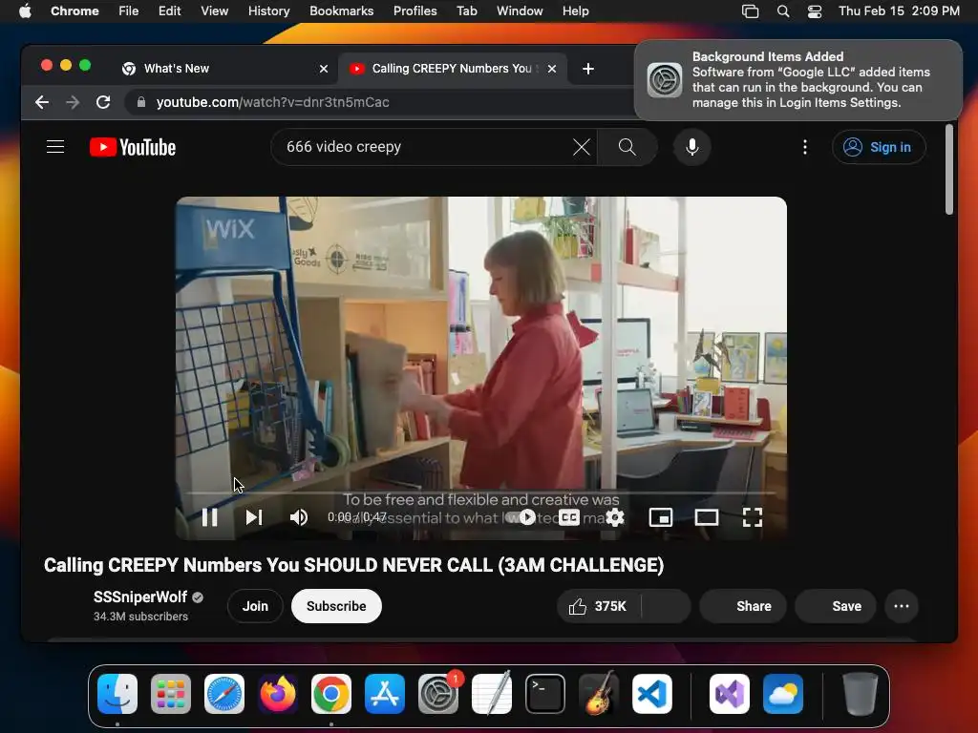Open a new Chrome tab
Image resolution: width=978 pixels, height=733 pixels.
click(587, 69)
